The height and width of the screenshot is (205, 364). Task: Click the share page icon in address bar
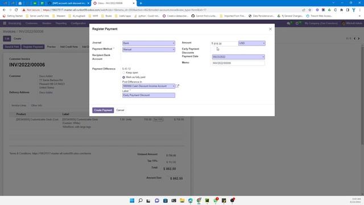tap(304, 10)
